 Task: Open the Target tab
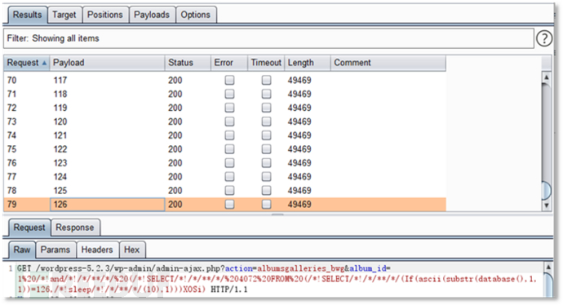click(x=64, y=15)
